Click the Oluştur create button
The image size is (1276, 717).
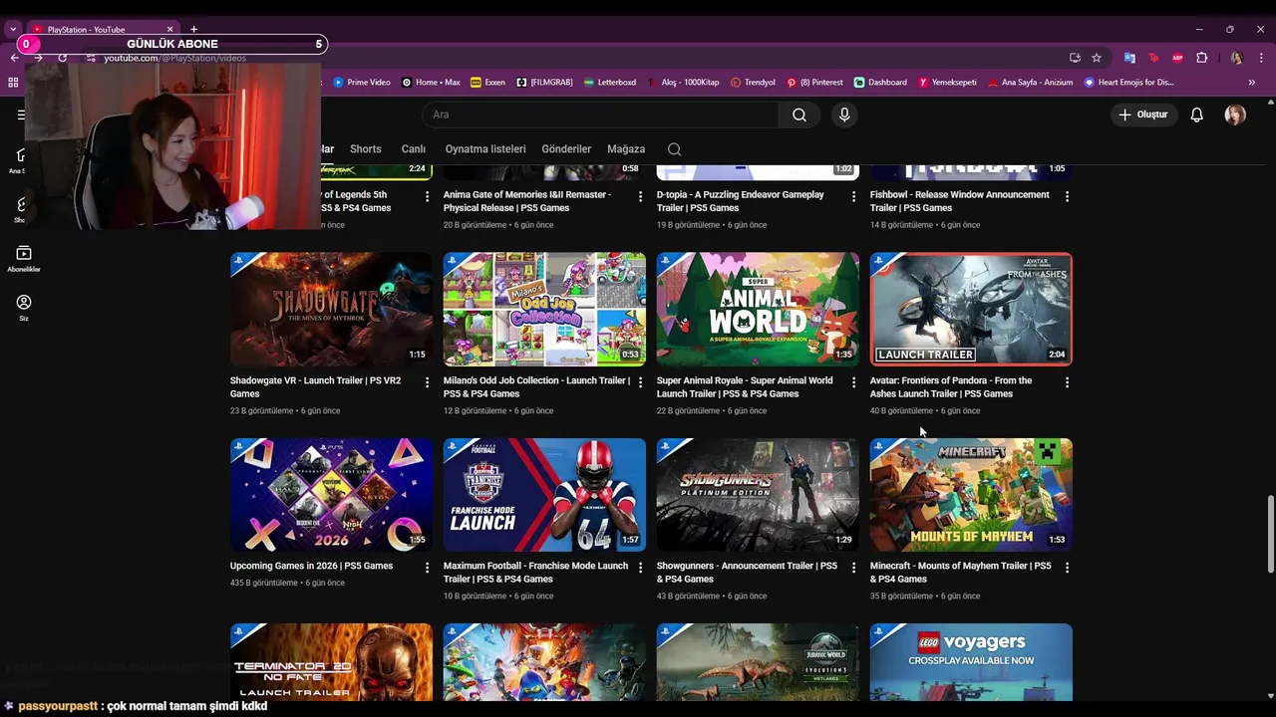pyautogui.click(x=1144, y=115)
